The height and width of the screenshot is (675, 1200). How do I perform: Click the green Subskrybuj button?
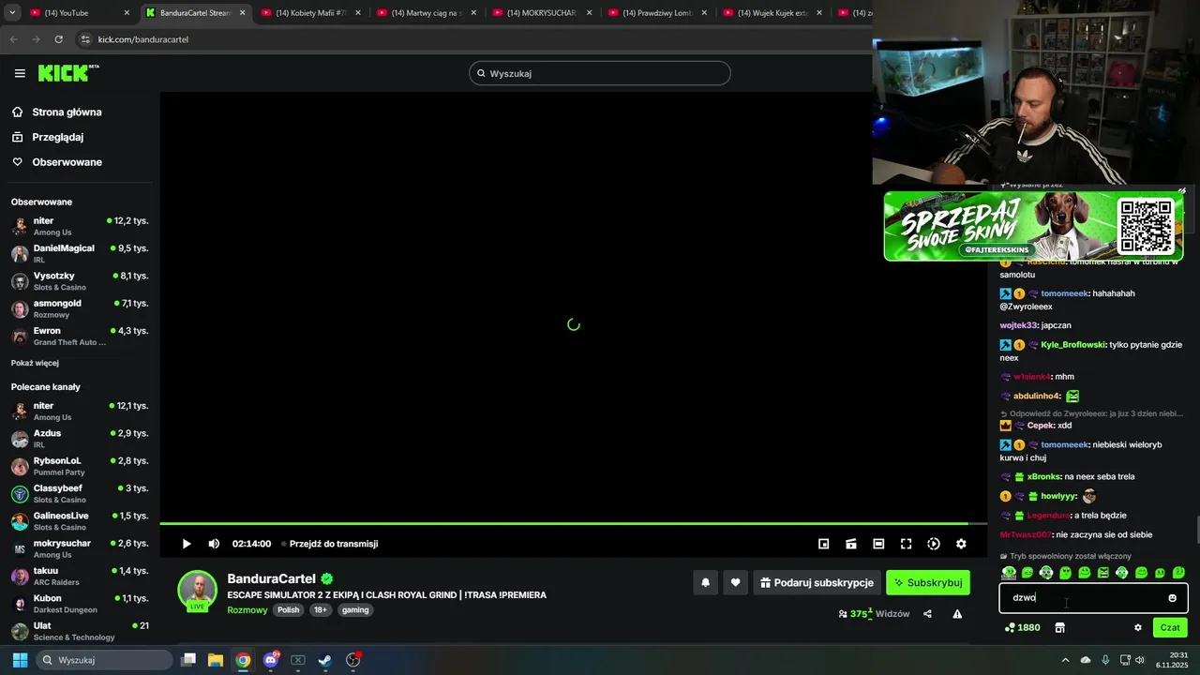pyautogui.click(x=928, y=582)
